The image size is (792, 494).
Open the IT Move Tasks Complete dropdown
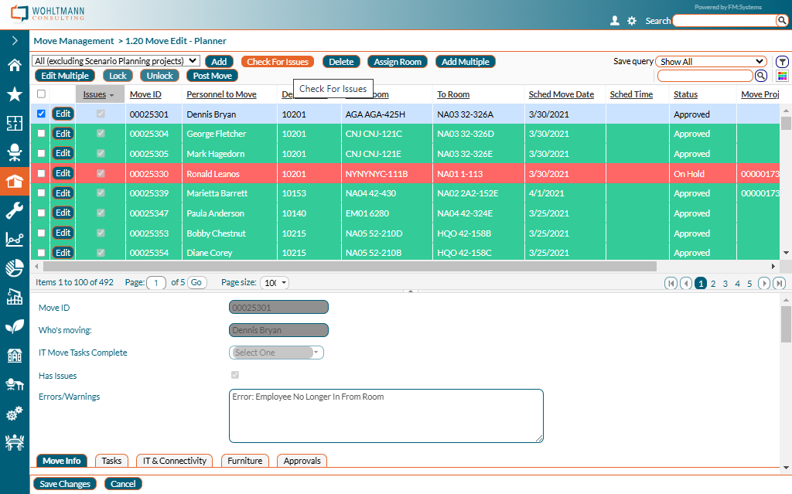(276, 353)
